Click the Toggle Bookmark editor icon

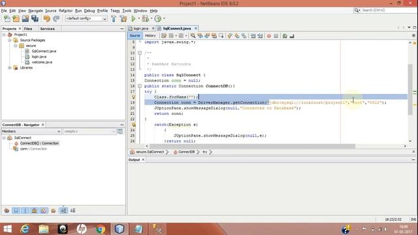[244, 36]
